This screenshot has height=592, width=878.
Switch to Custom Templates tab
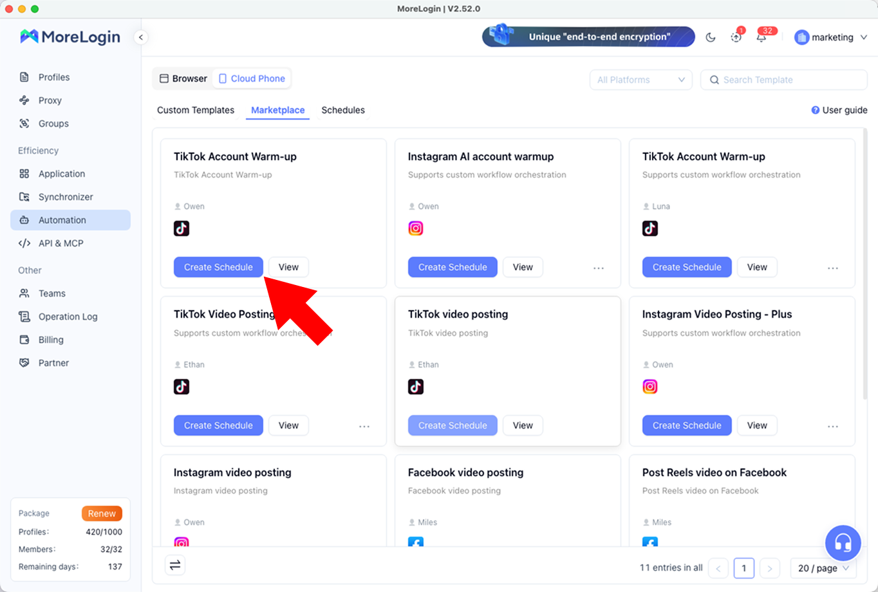click(196, 110)
